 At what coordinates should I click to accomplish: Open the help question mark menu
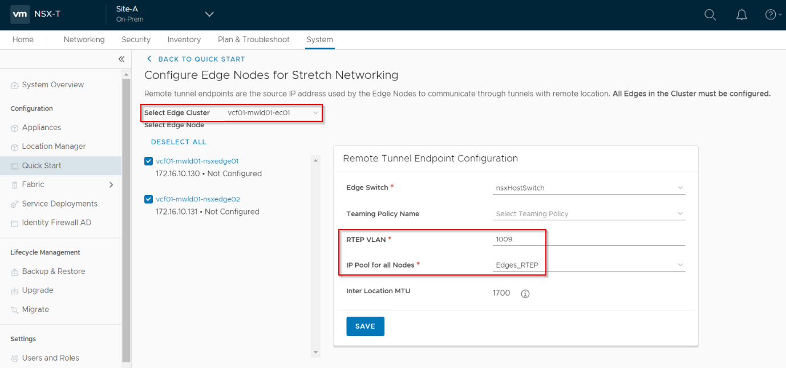[x=770, y=15]
